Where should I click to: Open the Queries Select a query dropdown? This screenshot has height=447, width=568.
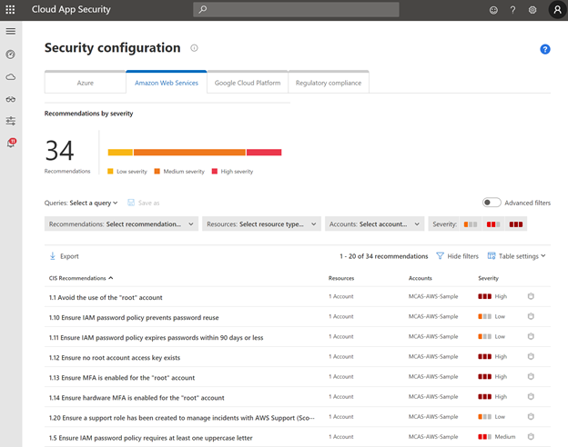click(x=94, y=203)
